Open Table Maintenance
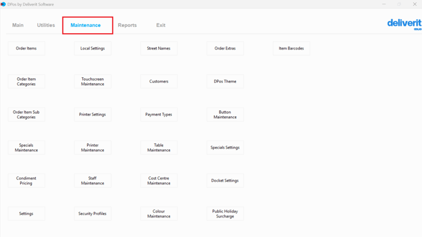Screen dimensions: 422x237 [x=159, y=148]
